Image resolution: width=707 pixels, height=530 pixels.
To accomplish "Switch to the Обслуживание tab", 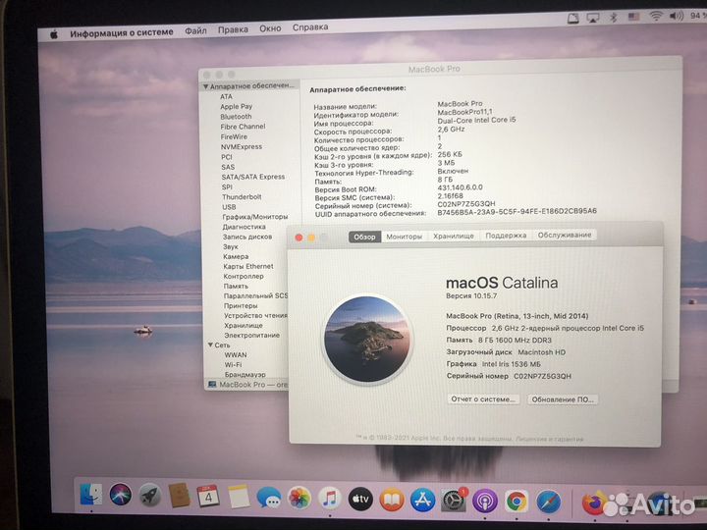I will (565, 235).
